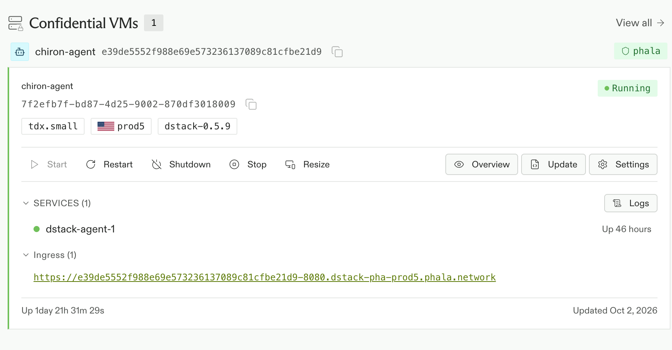This screenshot has height=350, width=672.
Task: Click the Updated Oct 2, 2026 text
Action: (x=615, y=310)
